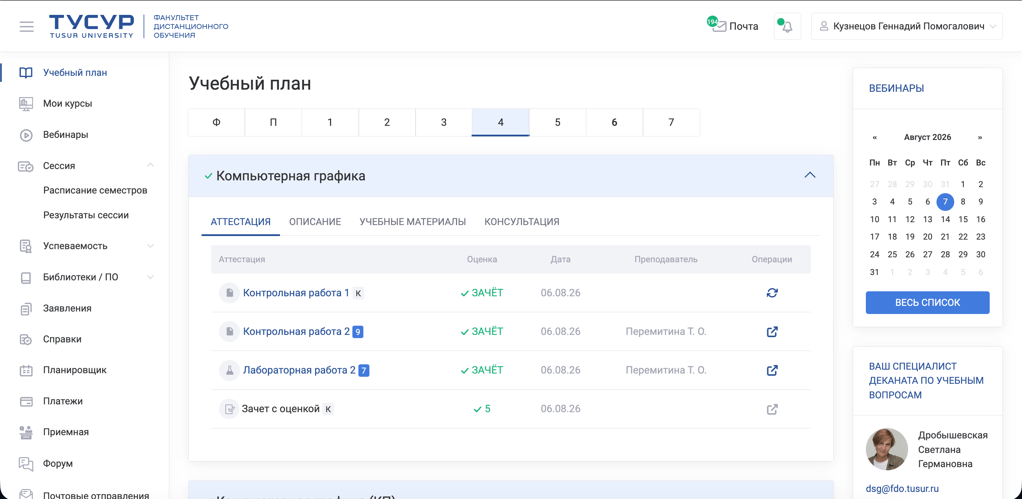This screenshot has height=499, width=1022.
Task: Expand the Библиотеки / ПО section
Action: click(x=150, y=277)
